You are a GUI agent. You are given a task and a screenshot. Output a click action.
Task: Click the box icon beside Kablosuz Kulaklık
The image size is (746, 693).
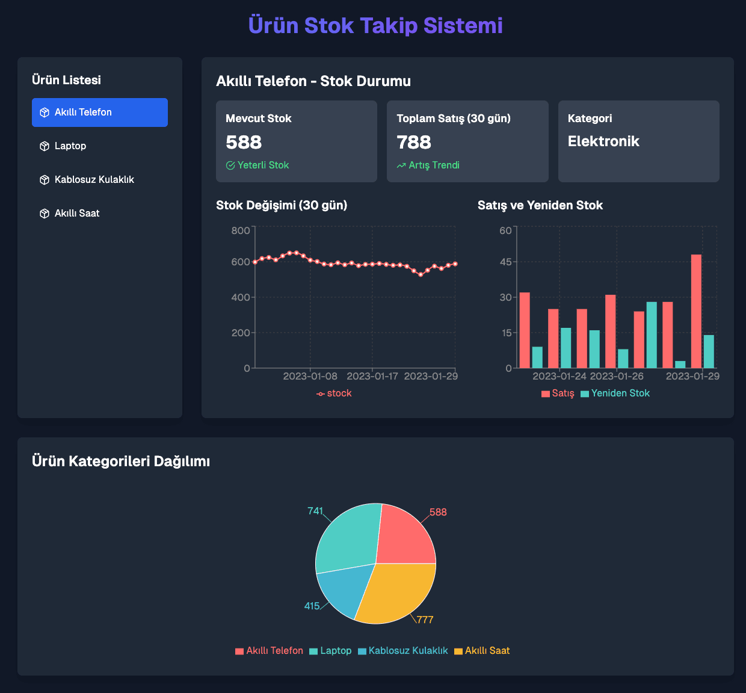[x=44, y=180]
